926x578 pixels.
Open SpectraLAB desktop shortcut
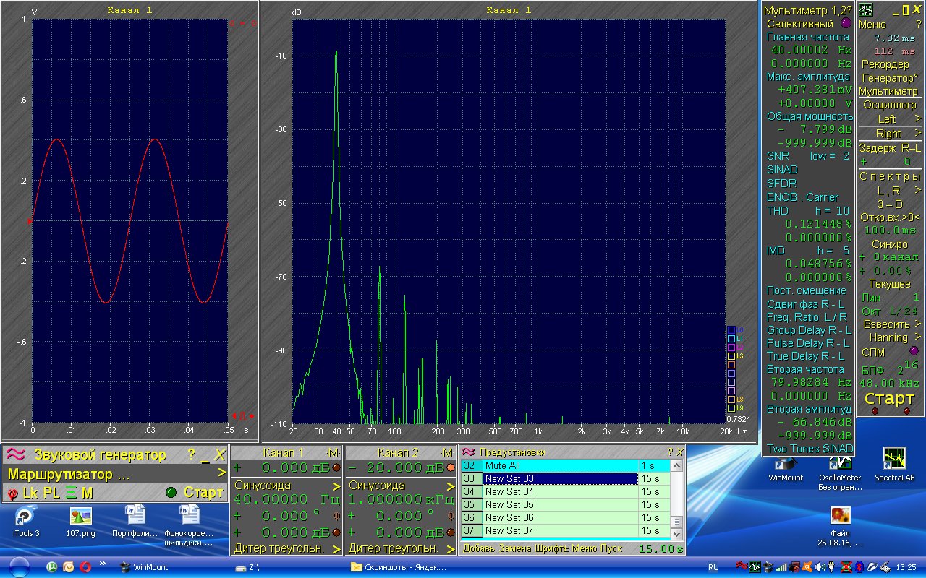tap(895, 465)
